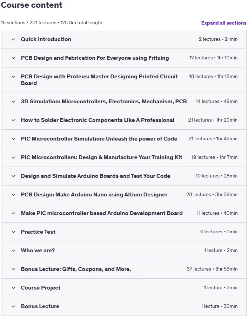Expand the last Bonus Lecture section chevron
Viewport: 248px width, 318px height.
(13, 306)
